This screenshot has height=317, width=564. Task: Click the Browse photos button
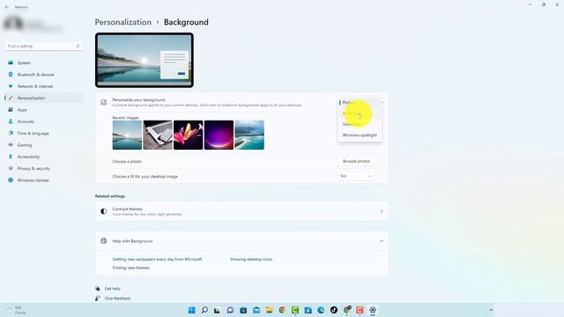pos(356,161)
